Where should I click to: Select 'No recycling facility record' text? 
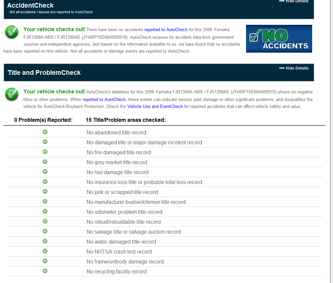coord(117,271)
